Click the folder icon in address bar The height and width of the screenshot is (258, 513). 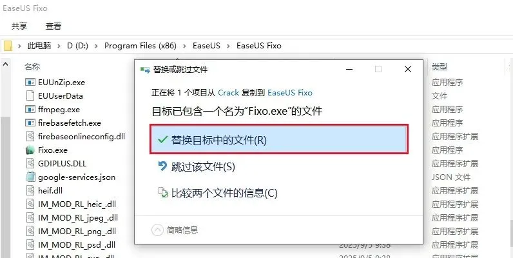8,46
